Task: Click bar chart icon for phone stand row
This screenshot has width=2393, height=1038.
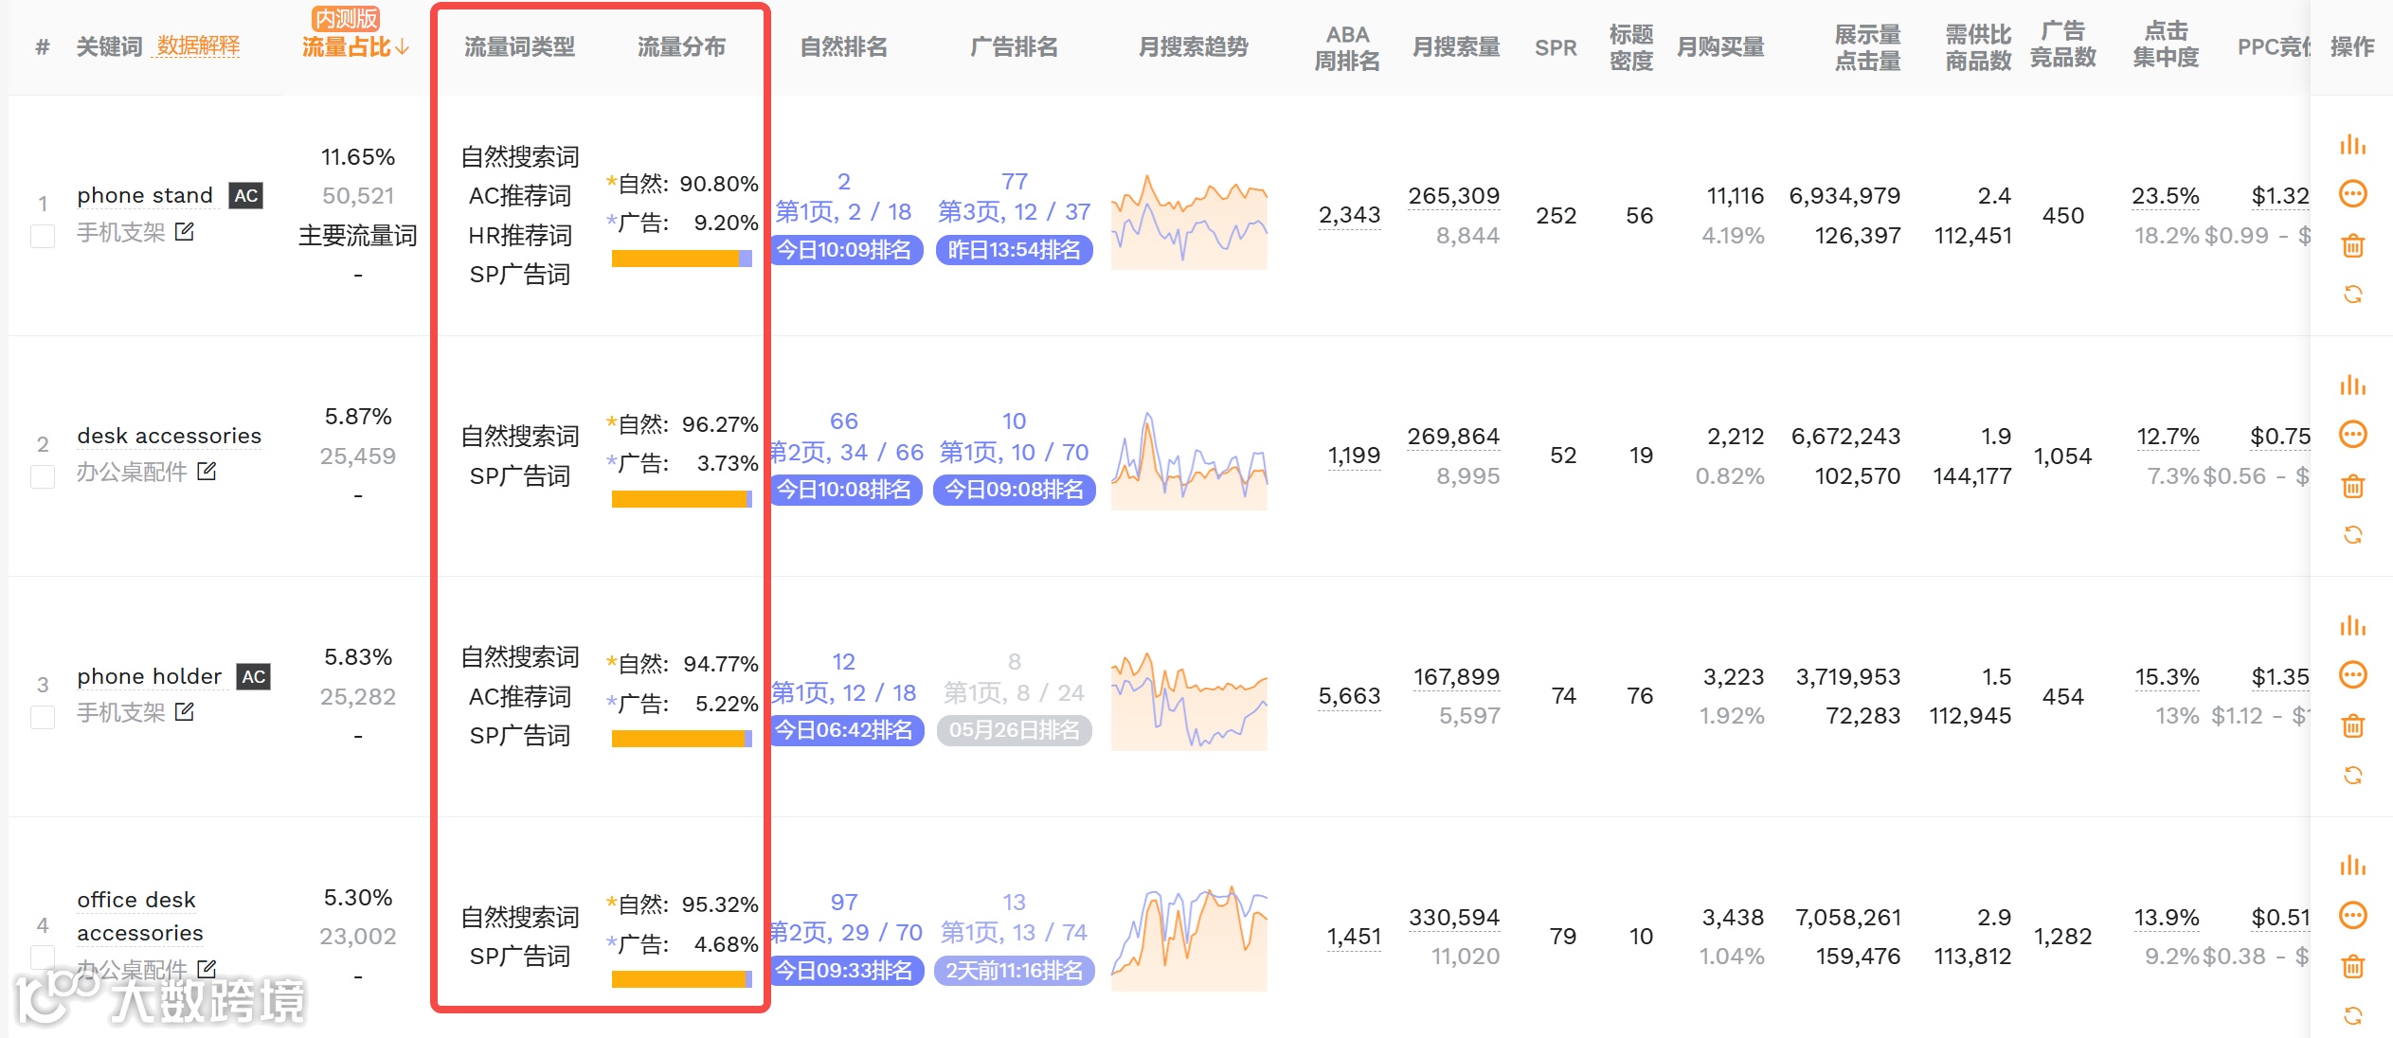Action: pyautogui.click(x=2351, y=145)
